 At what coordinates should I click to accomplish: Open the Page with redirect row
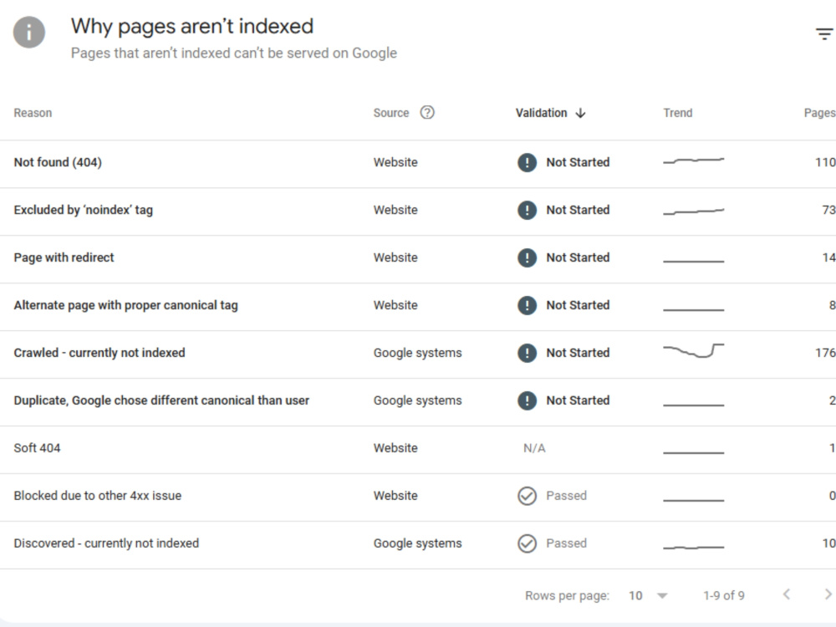tap(418, 259)
